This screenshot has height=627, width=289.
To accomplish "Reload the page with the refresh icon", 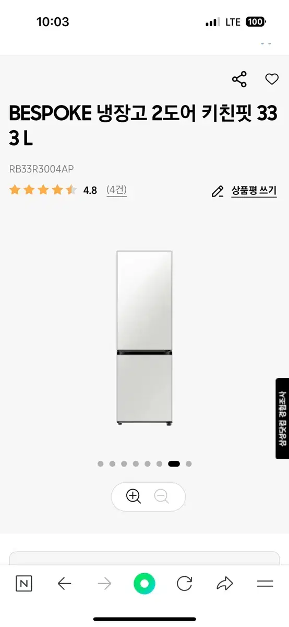I will (x=185, y=584).
